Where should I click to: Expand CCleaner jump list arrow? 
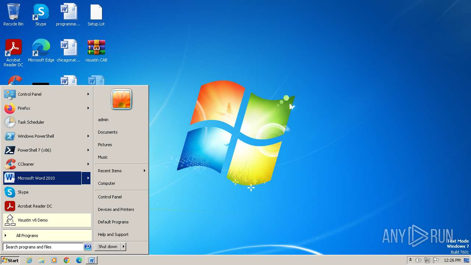(x=88, y=164)
